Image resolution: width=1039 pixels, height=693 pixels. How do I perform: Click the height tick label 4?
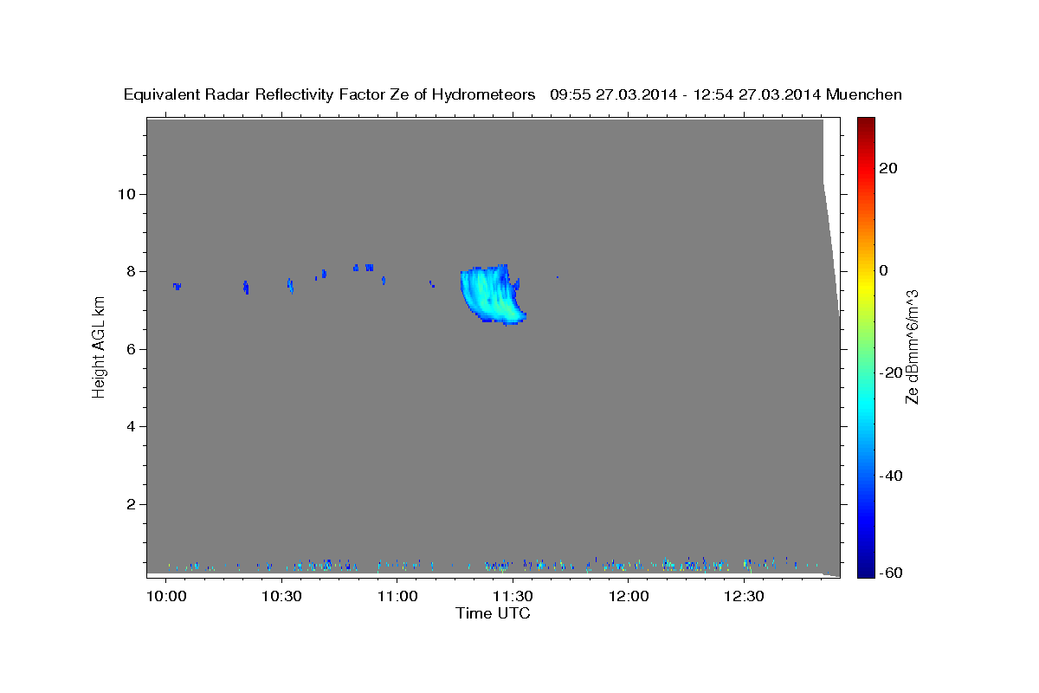pos(132,426)
